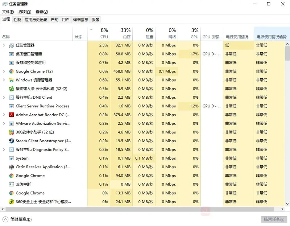Switch to the 用户 tab
The height and width of the screenshot is (226, 290).
[66, 20]
